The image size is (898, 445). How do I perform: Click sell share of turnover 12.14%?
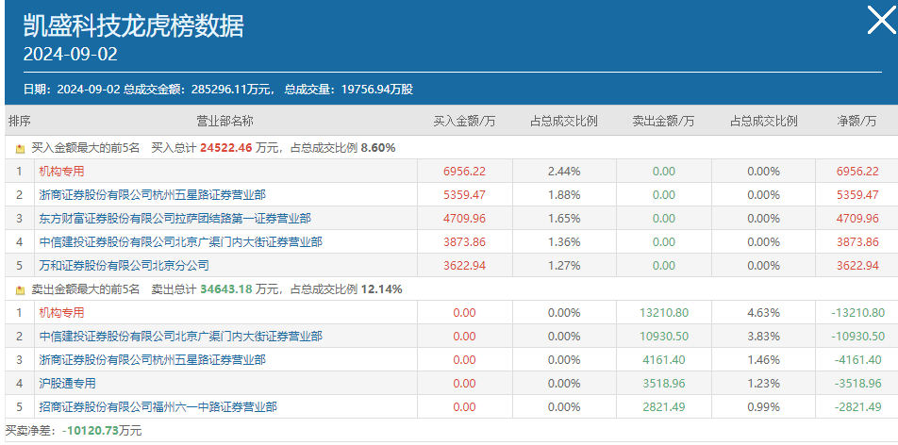pos(381,289)
